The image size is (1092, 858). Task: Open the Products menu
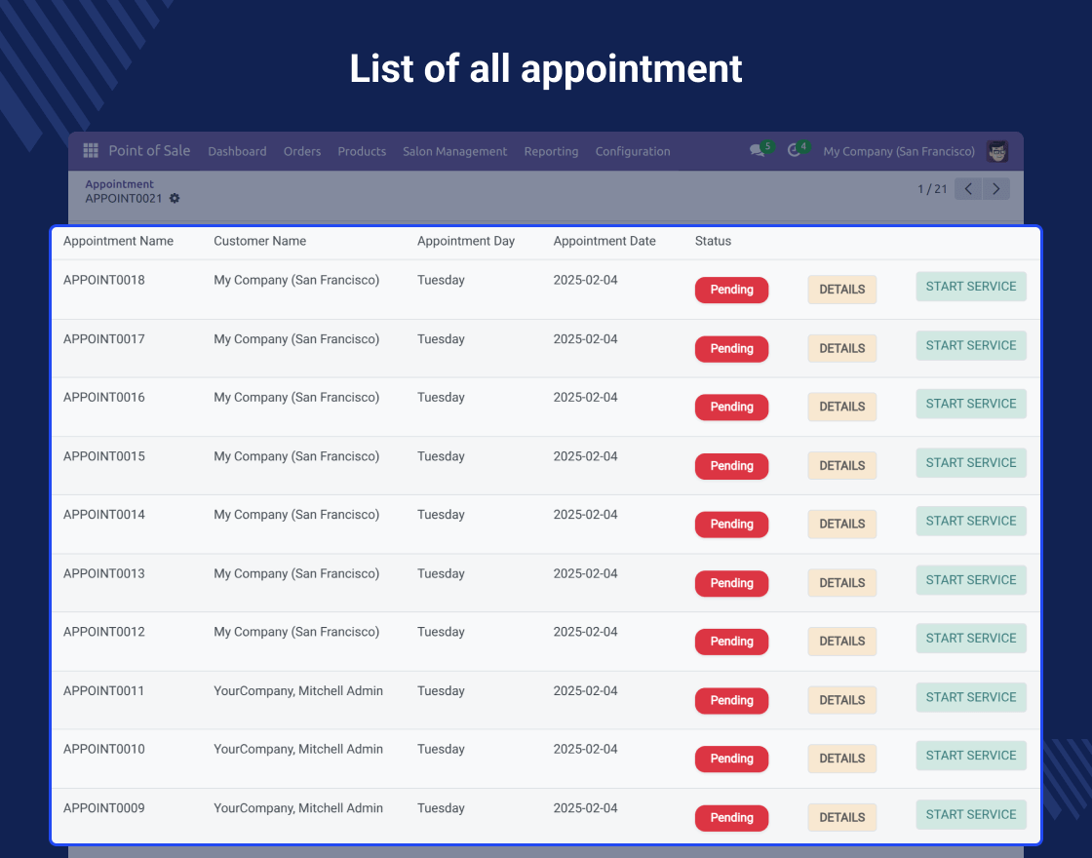point(362,151)
